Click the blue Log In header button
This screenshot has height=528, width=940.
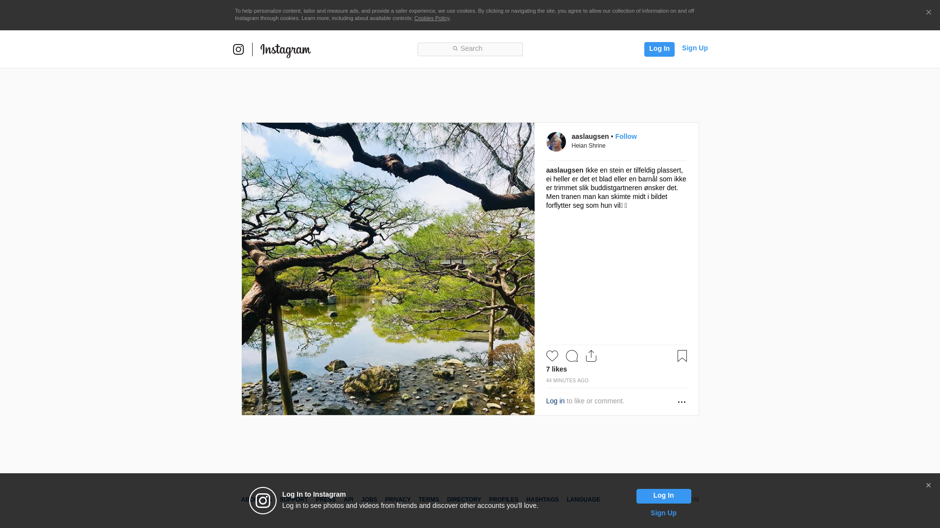659,49
